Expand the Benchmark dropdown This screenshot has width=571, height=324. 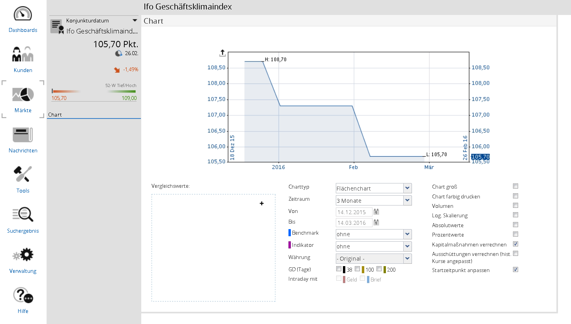[408, 234]
